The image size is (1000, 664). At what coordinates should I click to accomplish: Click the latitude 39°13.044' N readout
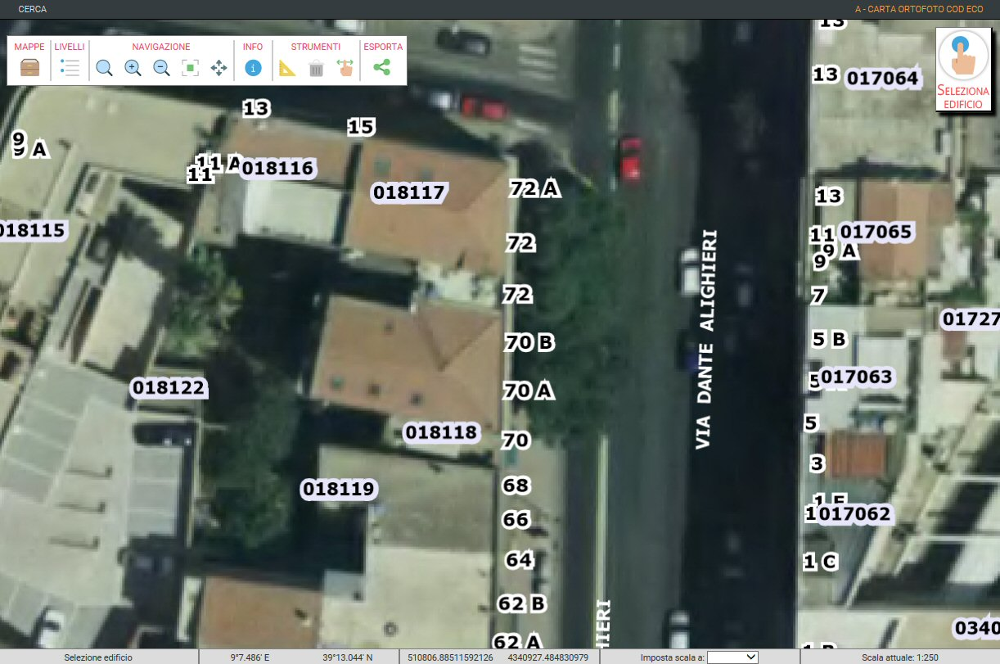pos(347,657)
